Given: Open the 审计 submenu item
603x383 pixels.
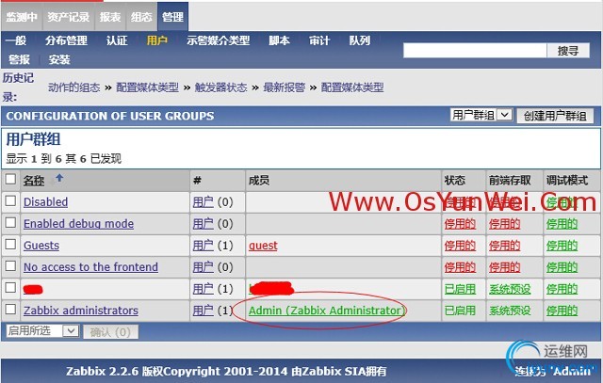Looking at the screenshot, I should click(x=319, y=40).
